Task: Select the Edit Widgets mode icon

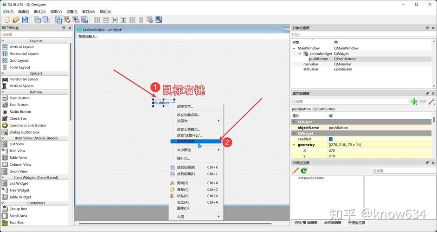Action: click(x=58, y=19)
